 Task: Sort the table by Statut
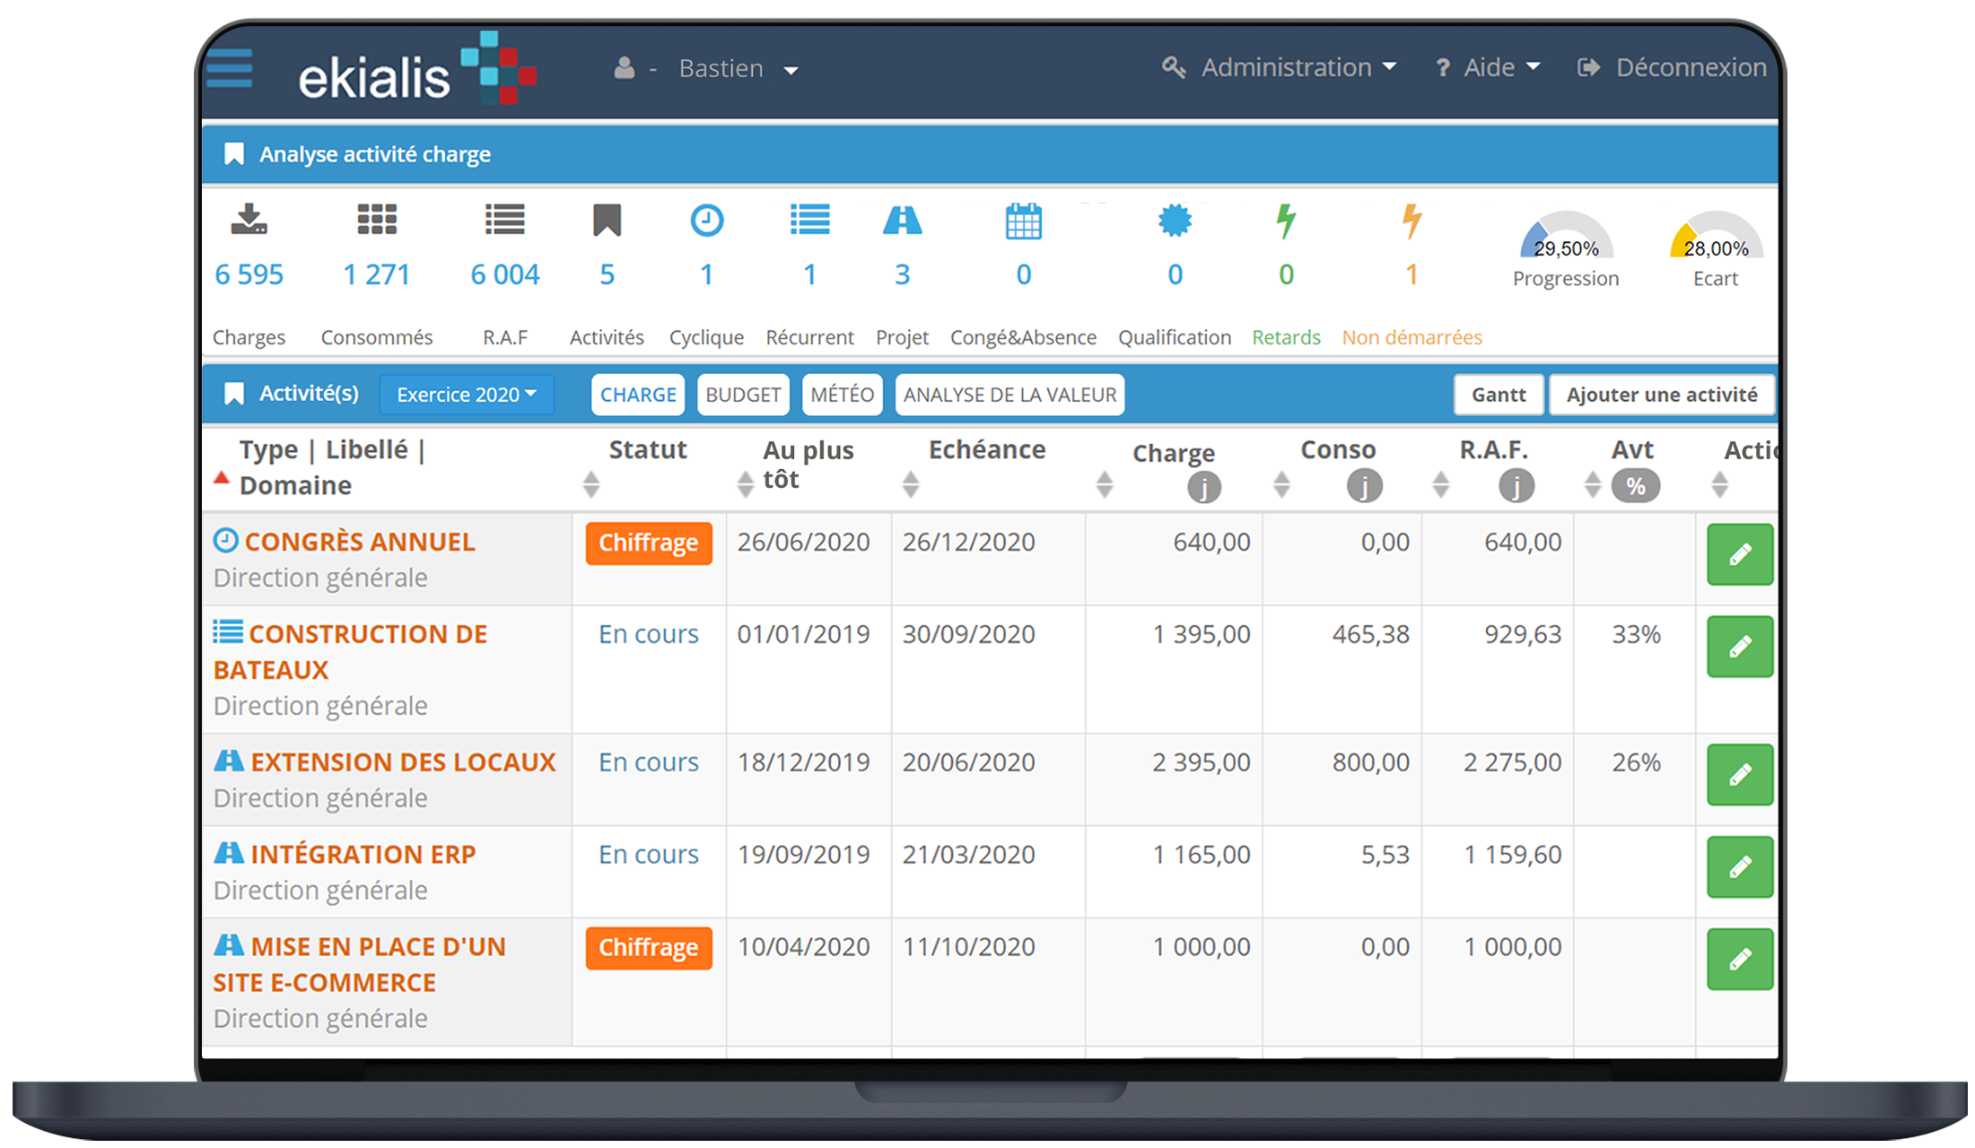(590, 484)
